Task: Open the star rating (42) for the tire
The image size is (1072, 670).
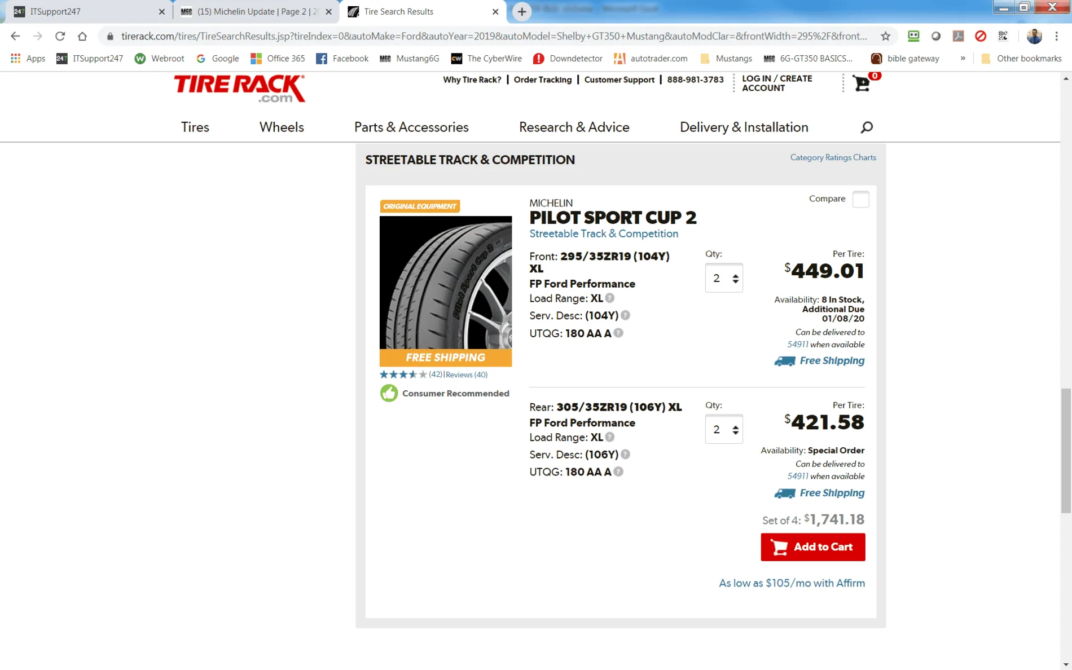Action: pyautogui.click(x=411, y=374)
